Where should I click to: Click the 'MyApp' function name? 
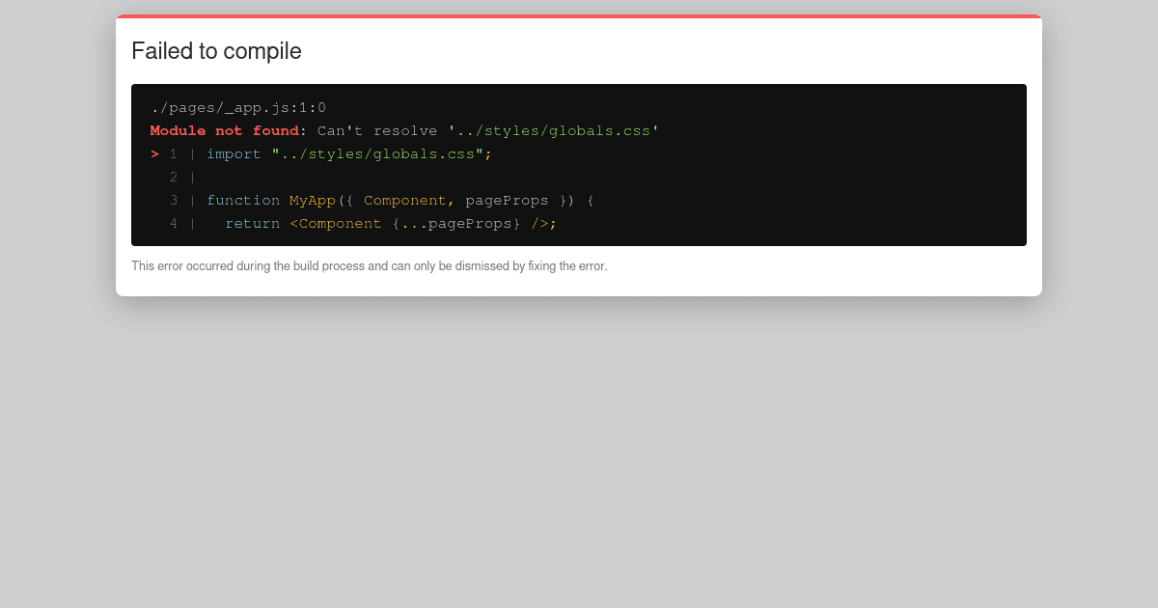pyautogui.click(x=313, y=200)
